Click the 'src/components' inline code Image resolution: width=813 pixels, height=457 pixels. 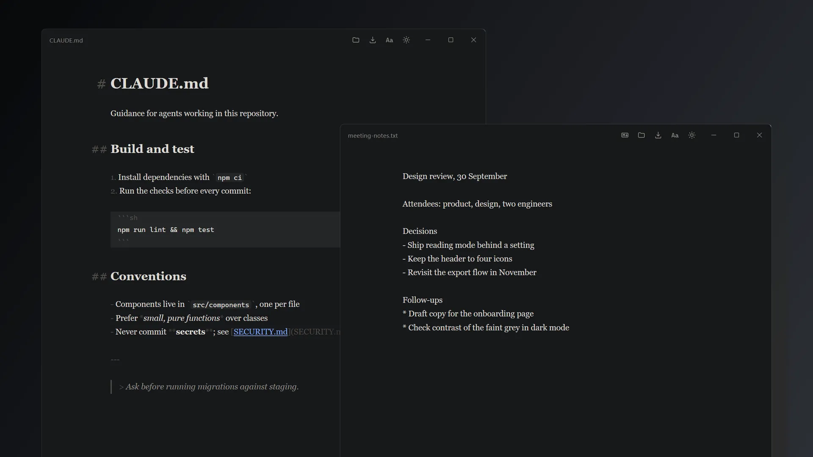pos(221,305)
